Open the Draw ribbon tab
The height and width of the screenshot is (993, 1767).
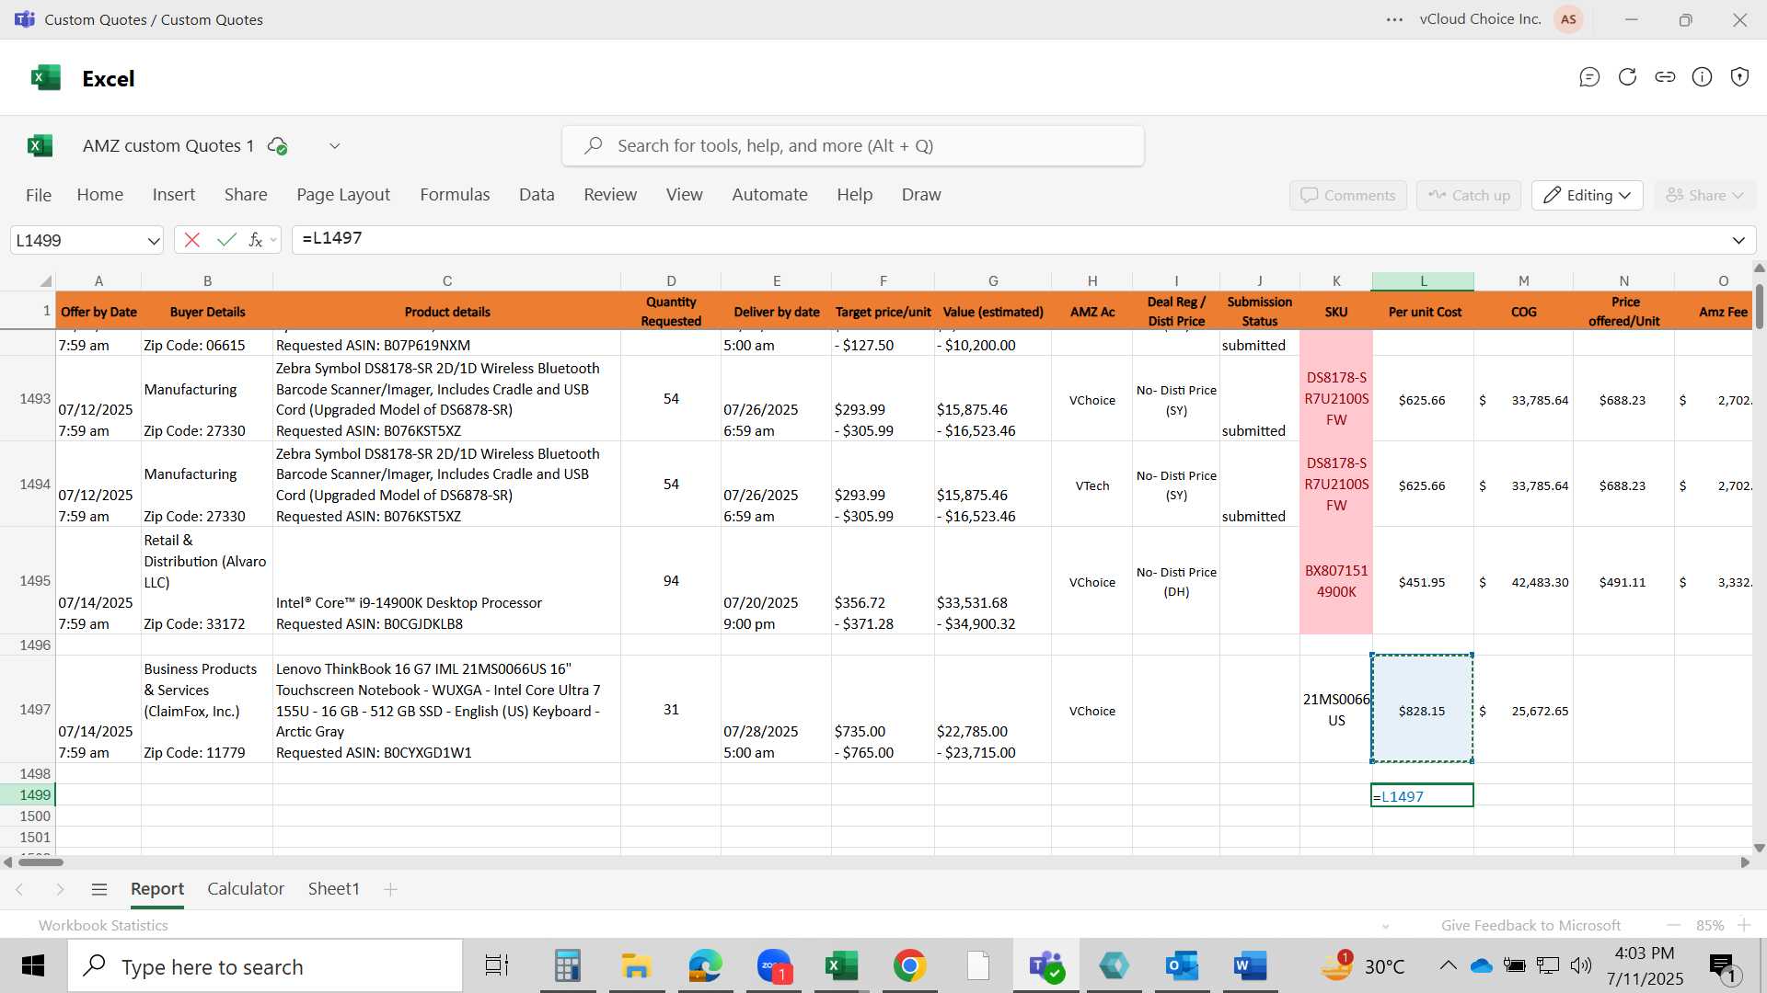point(921,195)
